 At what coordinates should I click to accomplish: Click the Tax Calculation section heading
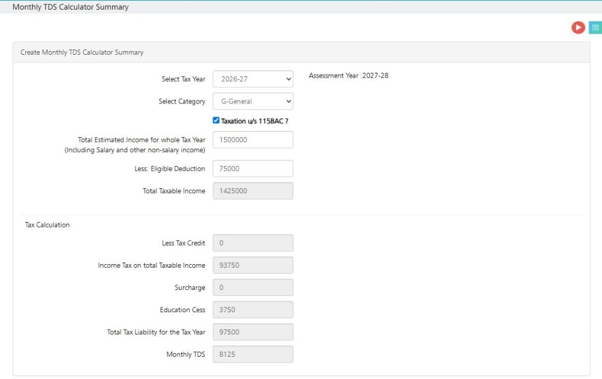click(x=47, y=225)
